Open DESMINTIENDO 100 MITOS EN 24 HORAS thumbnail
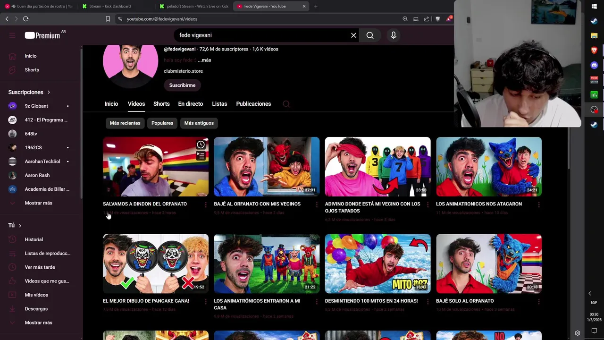Viewport: 604px width, 340px height. 377,263
